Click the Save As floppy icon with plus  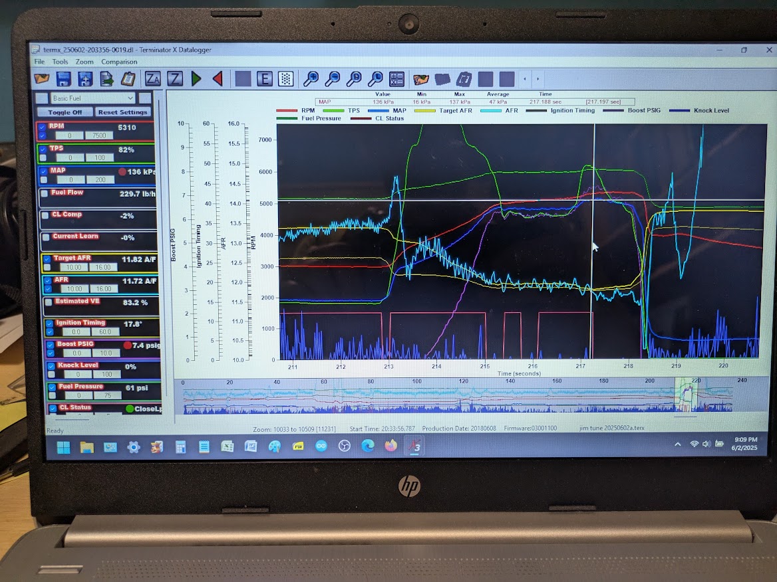point(85,78)
